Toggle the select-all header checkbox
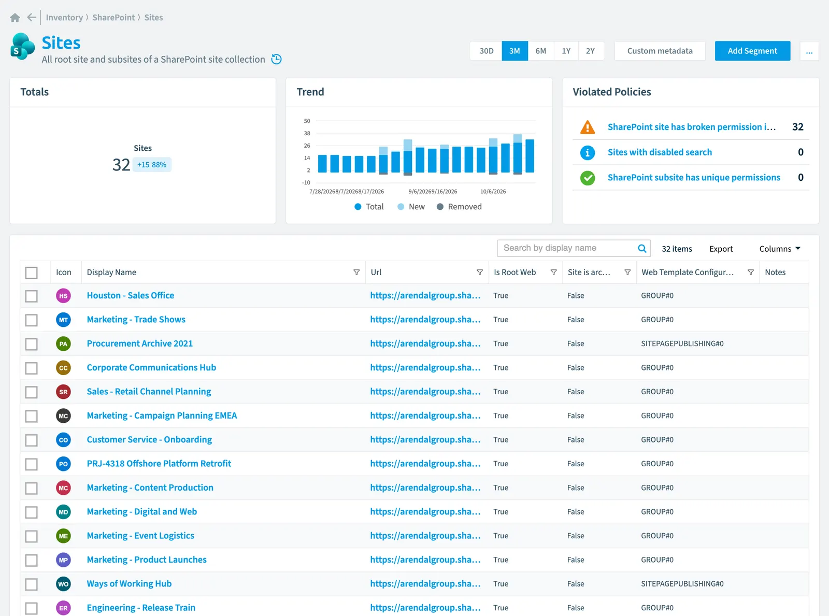The image size is (829, 616). click(32, 273)
